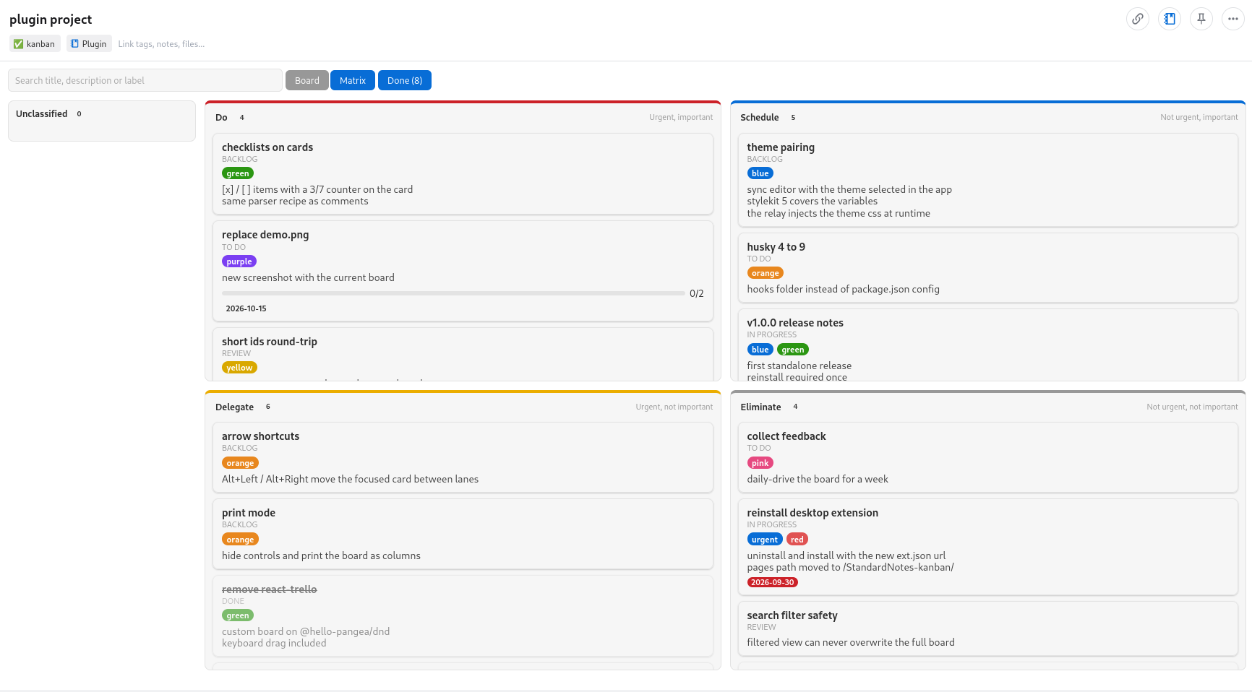The height and width of the screenshot is (692, 1252).
Task: Open the Done (8) view
Action: coord(405,80)
